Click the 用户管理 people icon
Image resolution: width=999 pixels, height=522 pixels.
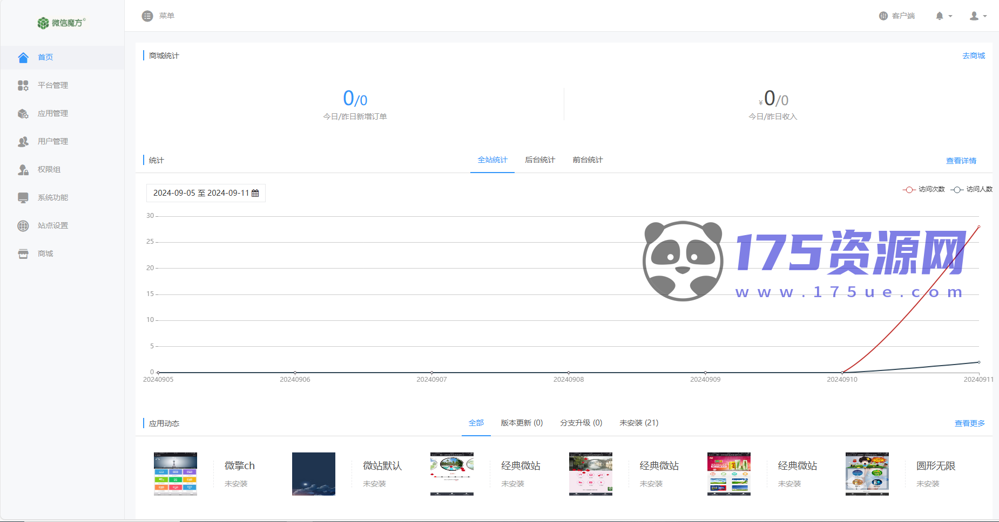[x=23, y=141]
